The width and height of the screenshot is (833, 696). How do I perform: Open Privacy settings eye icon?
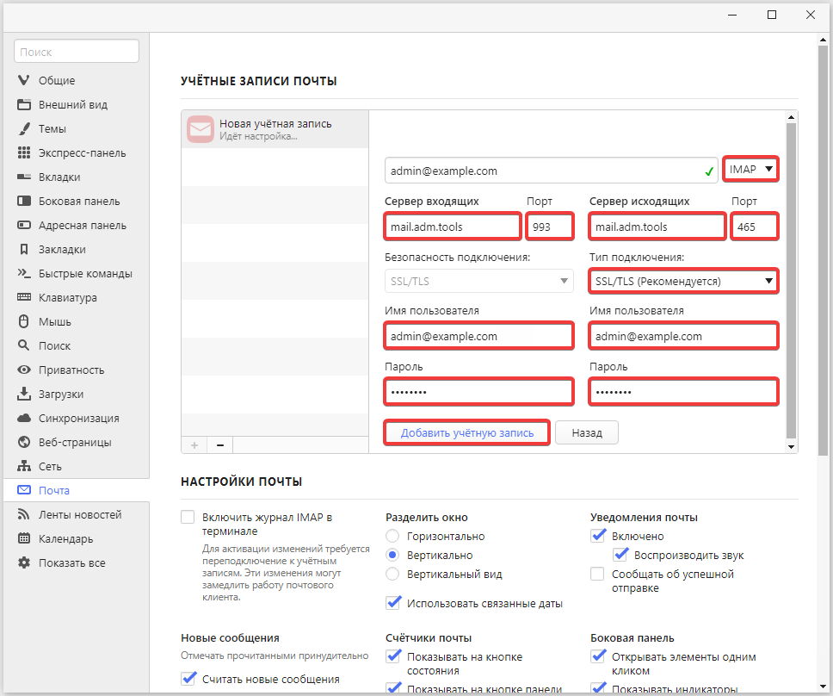[x=24, y=370]
